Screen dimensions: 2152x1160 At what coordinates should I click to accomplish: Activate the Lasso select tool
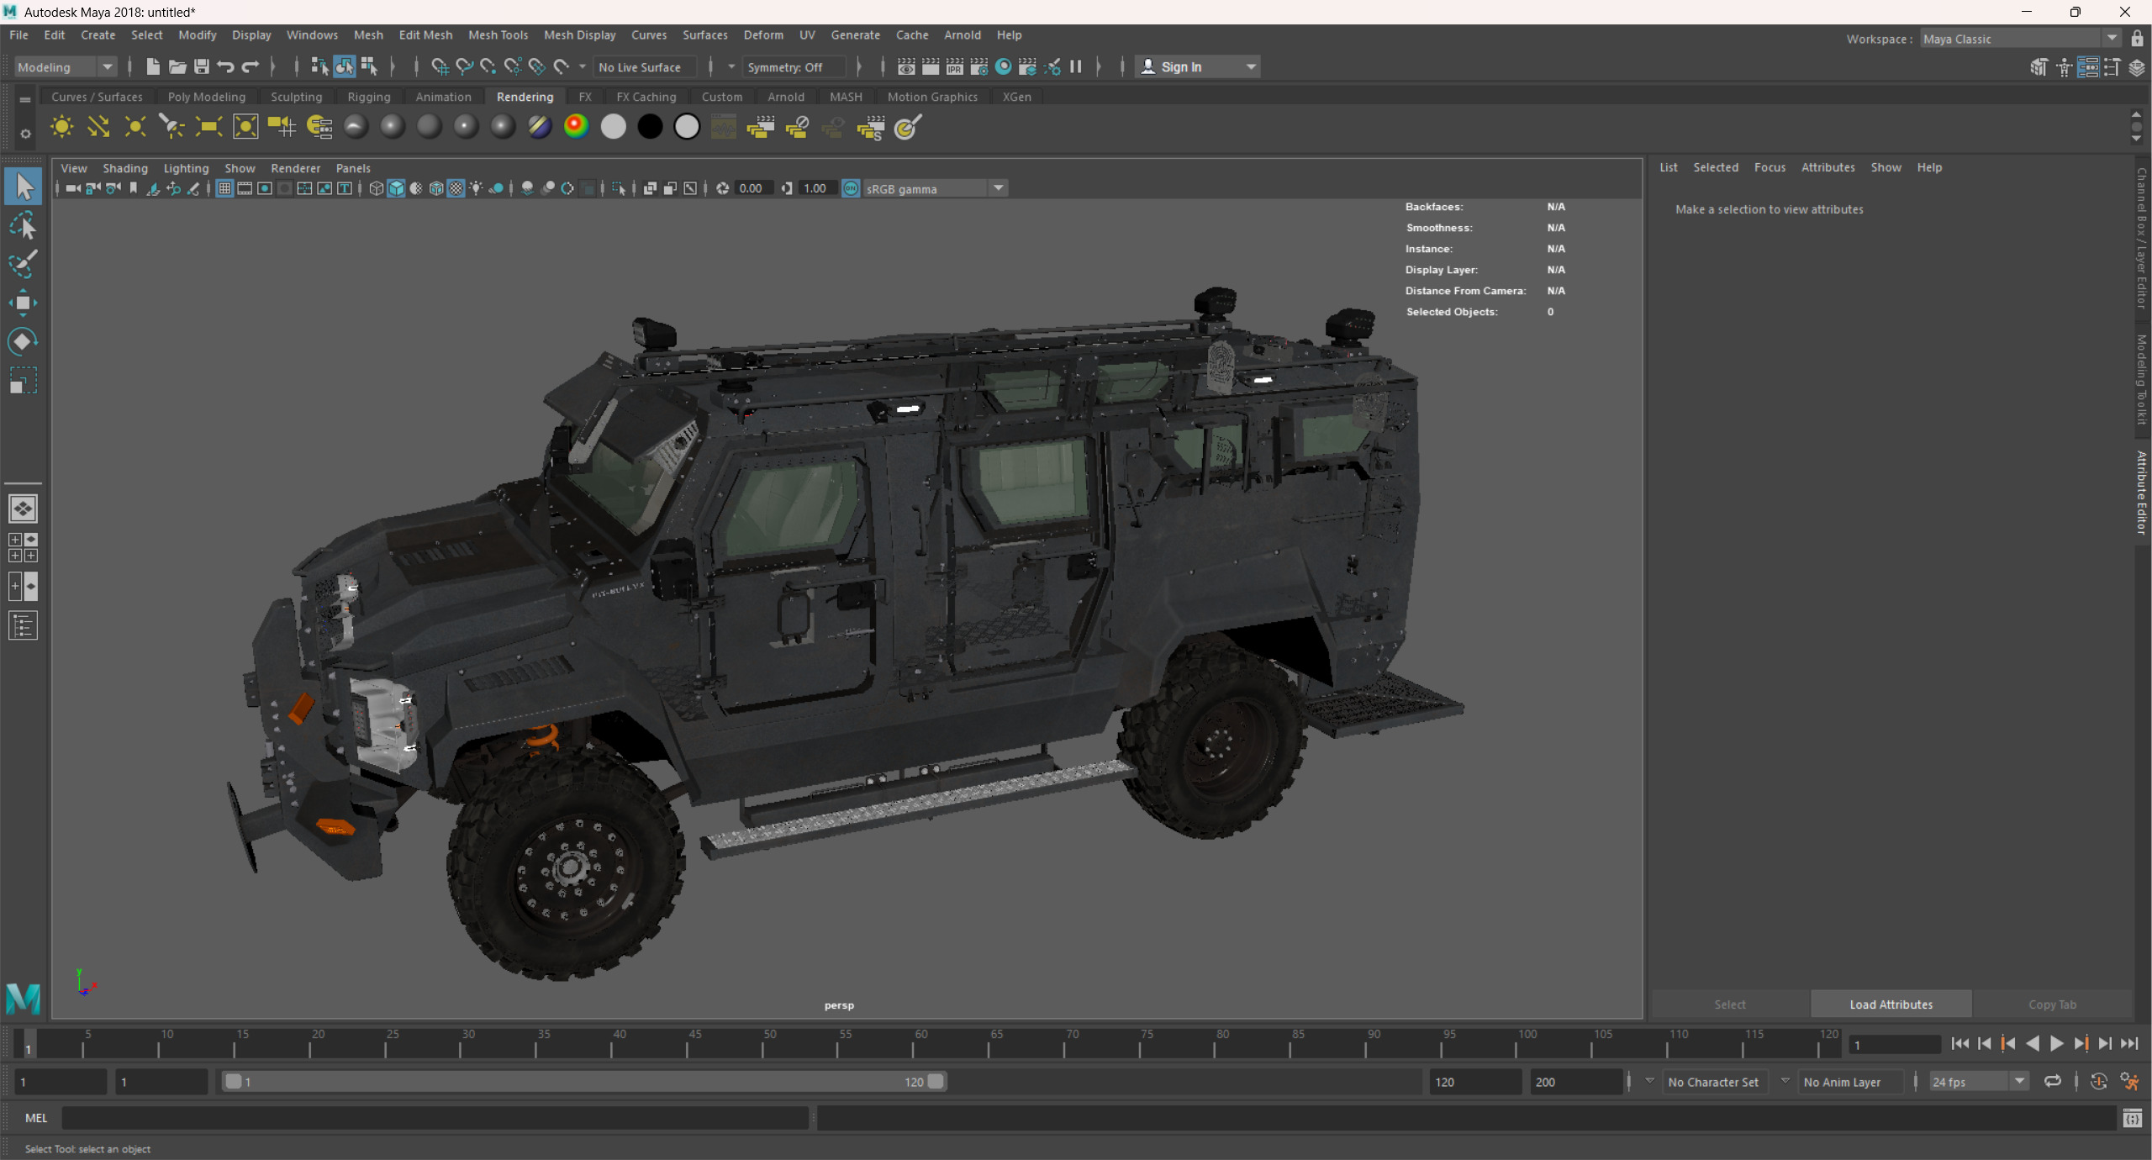(x=23, y=225)
